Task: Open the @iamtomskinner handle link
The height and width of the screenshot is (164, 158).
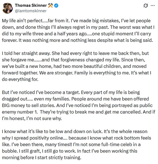Action: click(31, 11)
